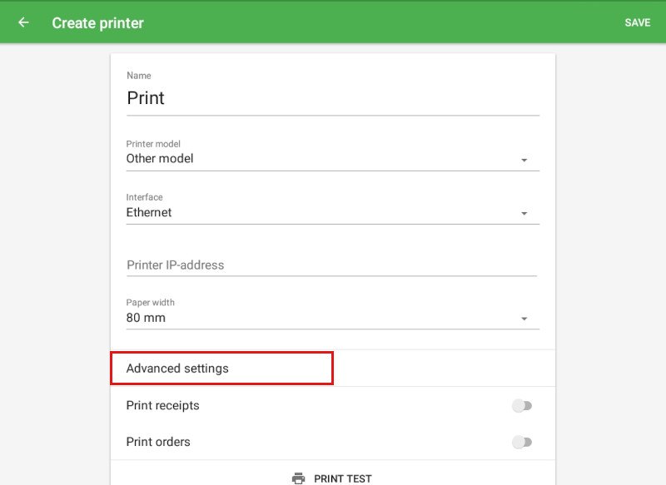Screen dimensions: 666x485
Task: Save the new printer
Action: (x=637, y=22)
